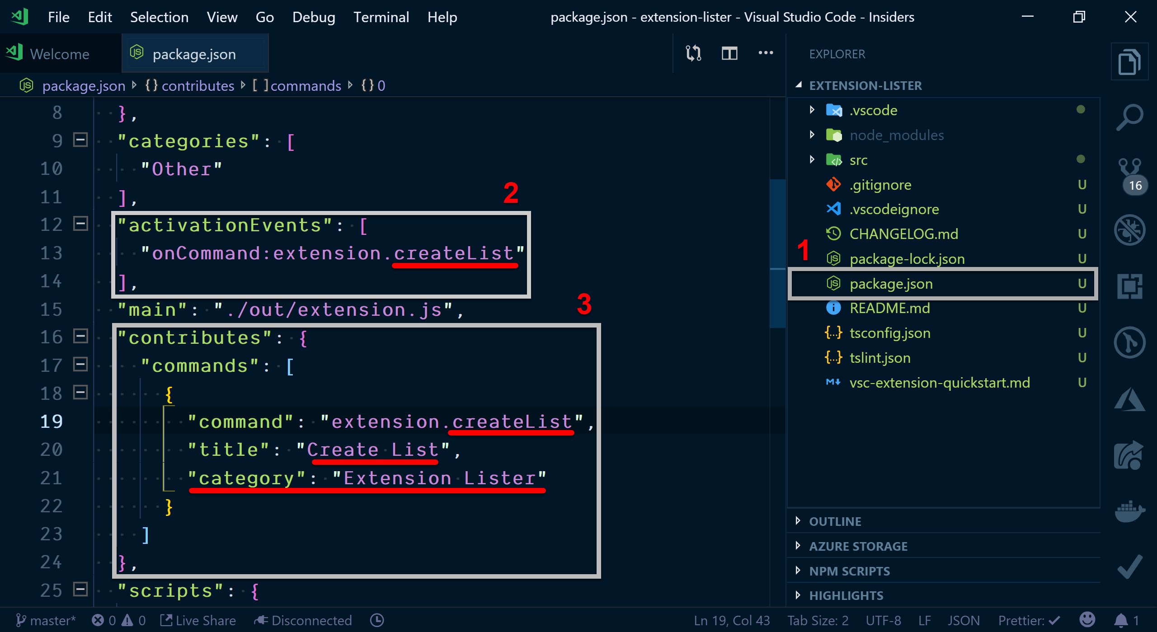Open the Explorer view in activity bar
The image size is (1157, 632).
(1129, 62)
